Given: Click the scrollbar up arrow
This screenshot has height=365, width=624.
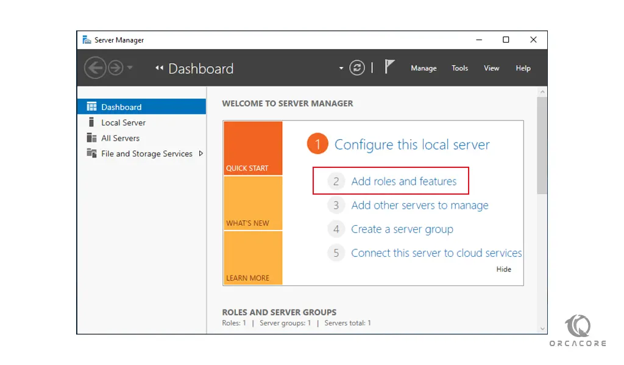Looking at the screenshot, I should point(542,92).
